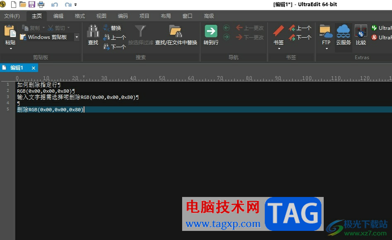The height and width of the screenshot is (240, 392).
Task: Expand the Paste options arrow
Action: click(11, 48)
